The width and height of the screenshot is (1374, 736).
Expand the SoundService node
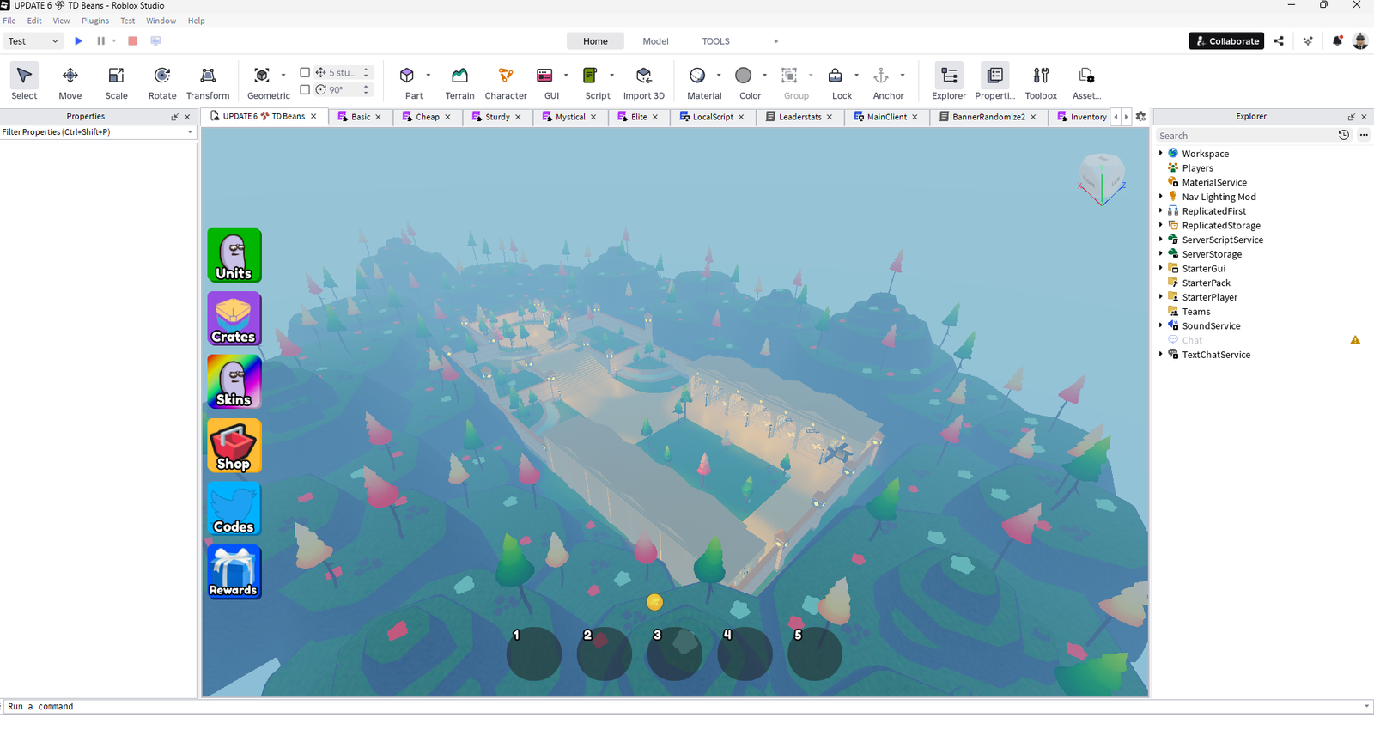(1161, 325)
